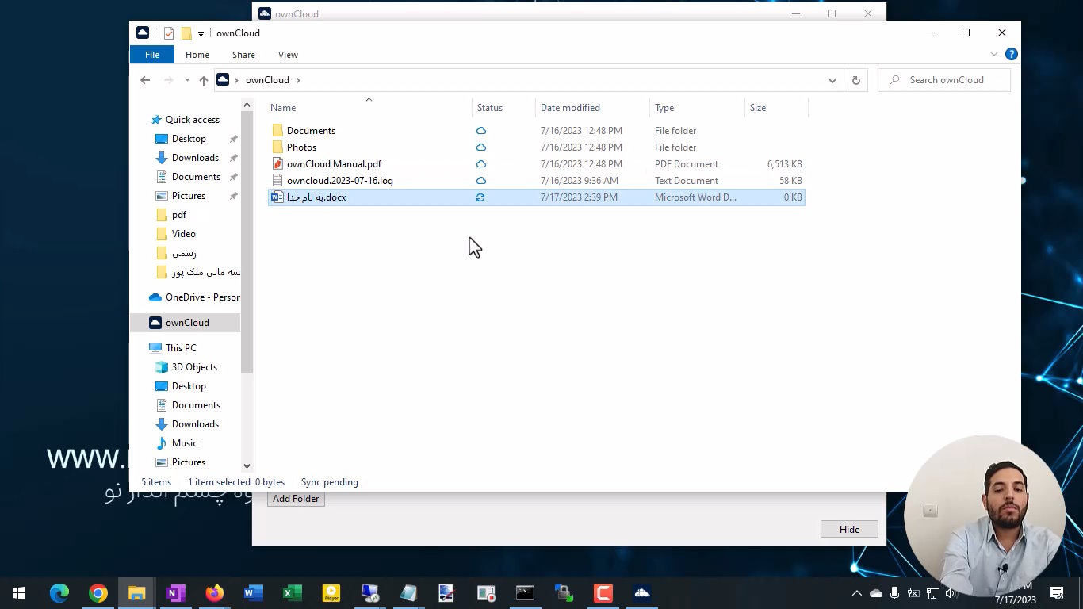This screenshot has width=1083, height=609.
Task: Click the sync status icon of the docx file
Action: [x=480, y=197]
